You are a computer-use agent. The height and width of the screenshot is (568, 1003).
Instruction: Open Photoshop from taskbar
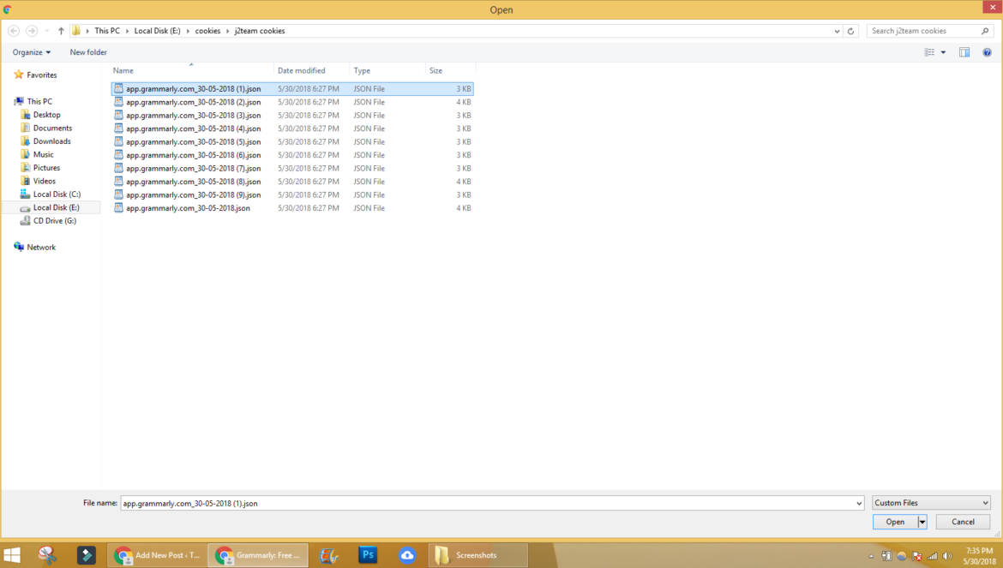[x=368, y=555]
